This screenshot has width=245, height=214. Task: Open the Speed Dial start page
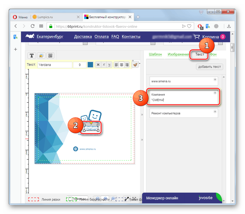[41, 26]
